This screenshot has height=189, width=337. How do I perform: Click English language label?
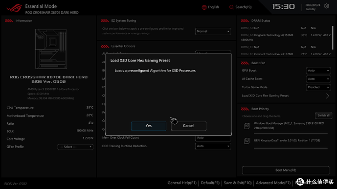[213, 7]
